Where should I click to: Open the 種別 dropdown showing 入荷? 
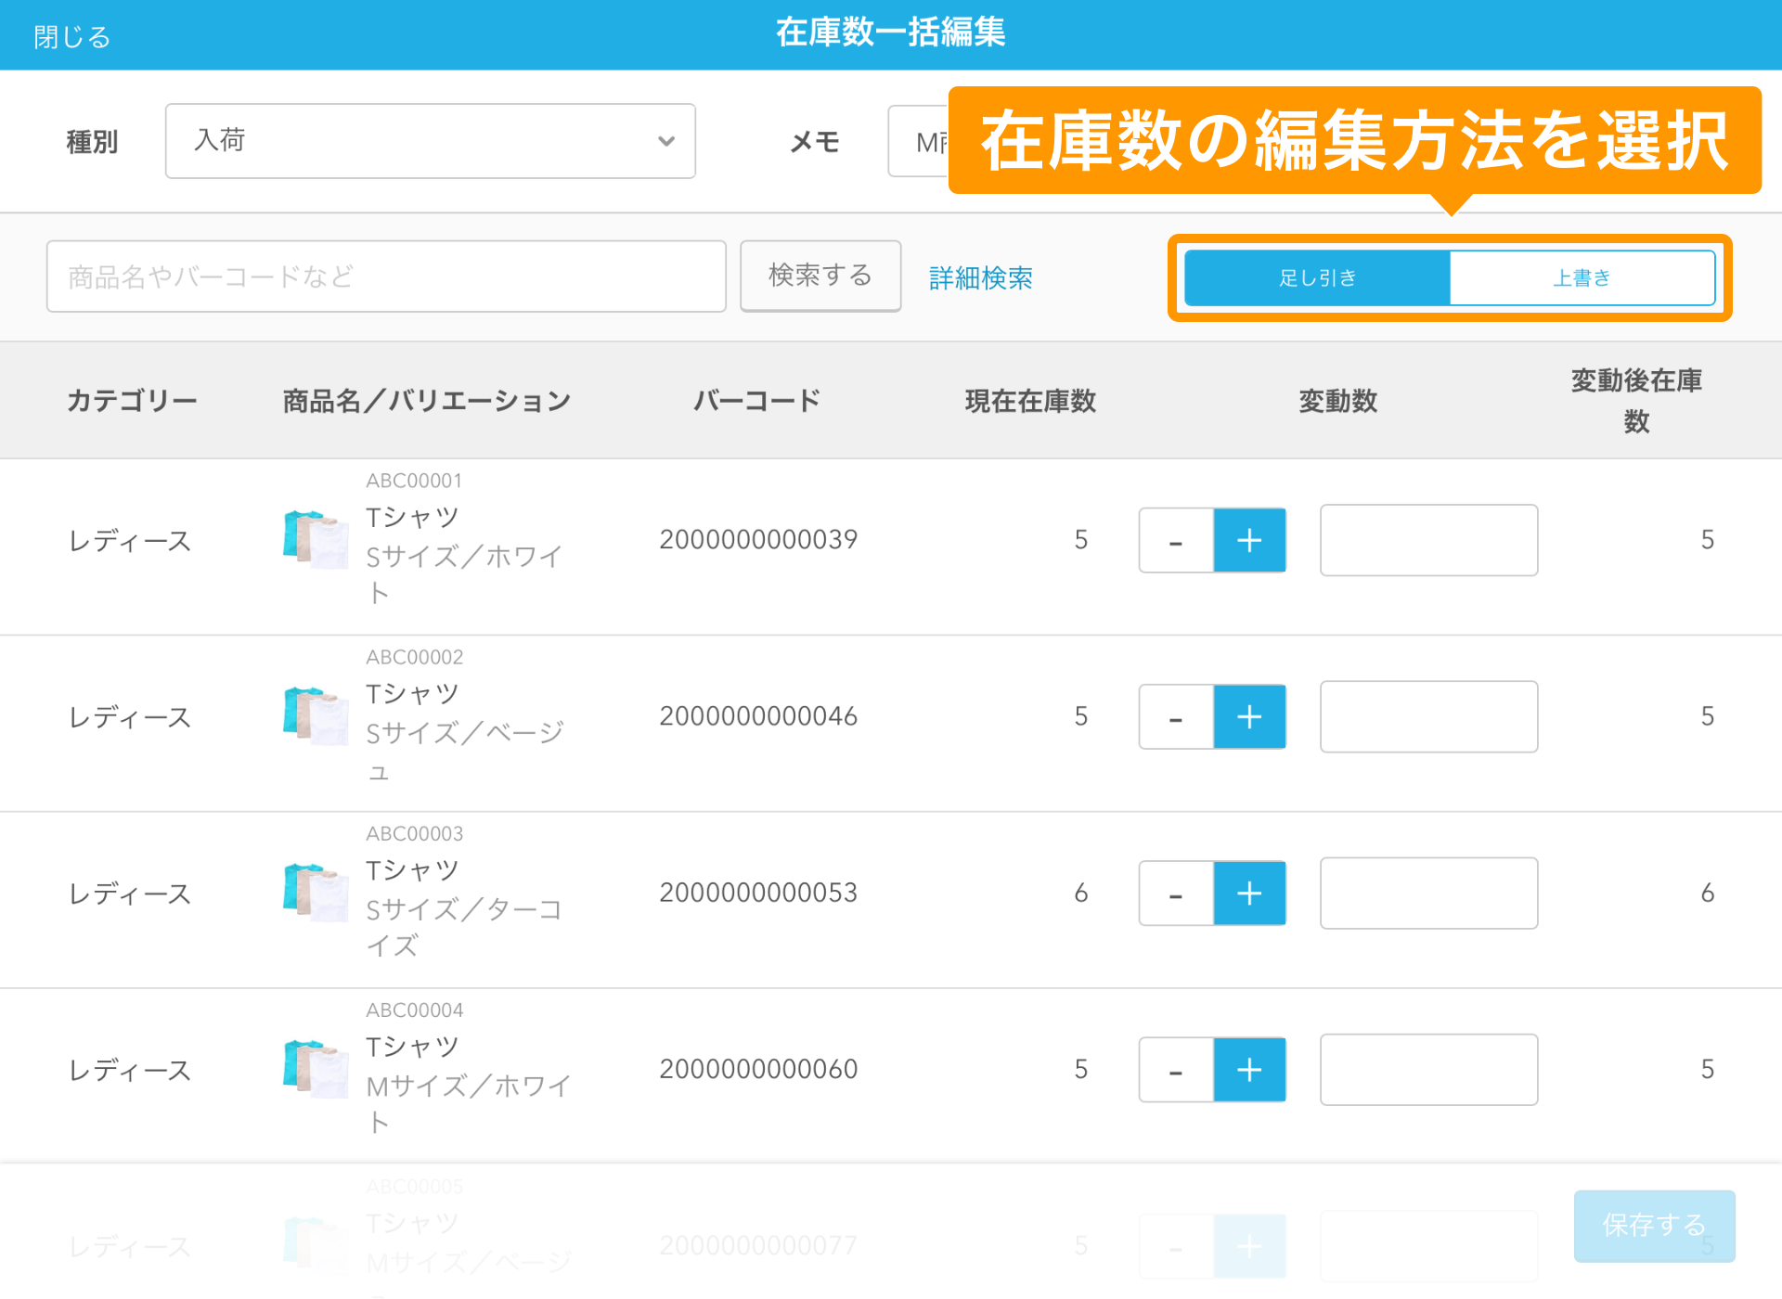pyautogui.click(x=430, y=141)
